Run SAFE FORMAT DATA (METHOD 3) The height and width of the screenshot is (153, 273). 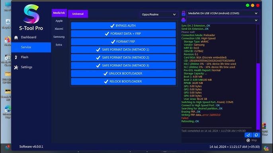[x=123, y=65]
